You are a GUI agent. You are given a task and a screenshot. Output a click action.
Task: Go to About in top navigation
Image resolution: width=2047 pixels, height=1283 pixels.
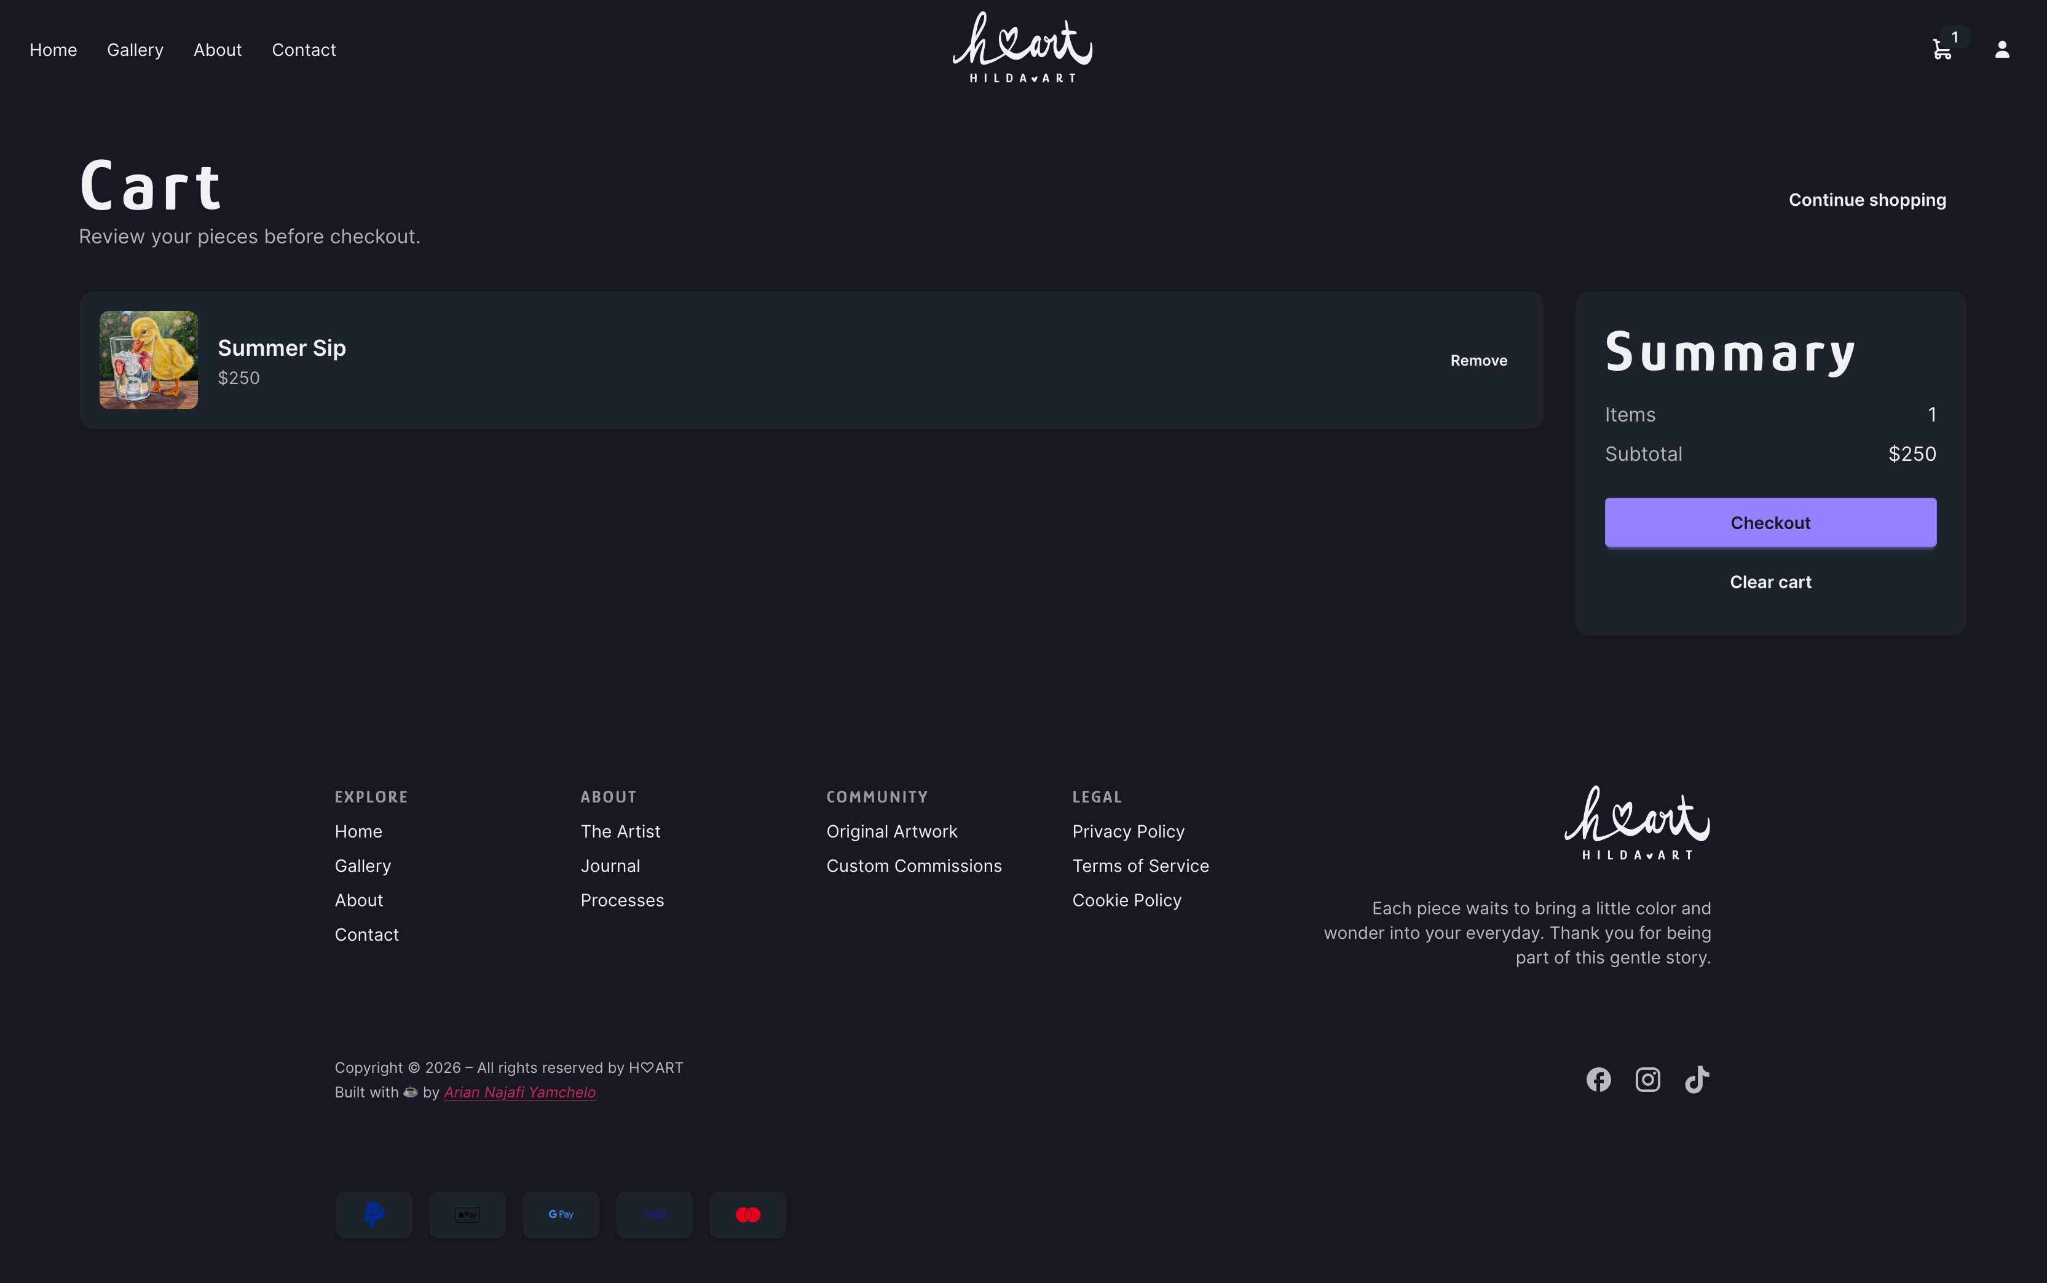[217, 50]
